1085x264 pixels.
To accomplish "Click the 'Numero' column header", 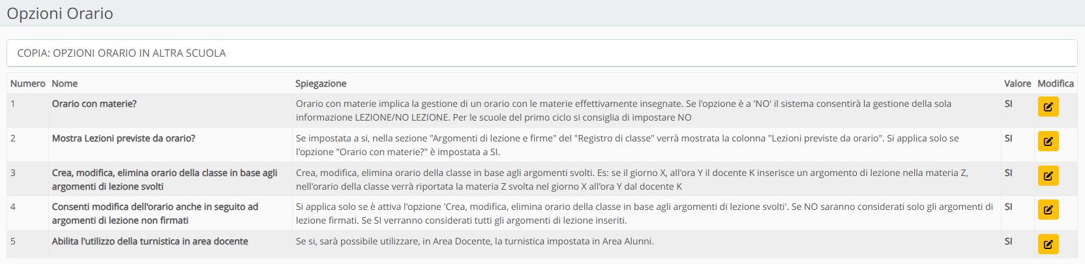I will tap(27, 83).
